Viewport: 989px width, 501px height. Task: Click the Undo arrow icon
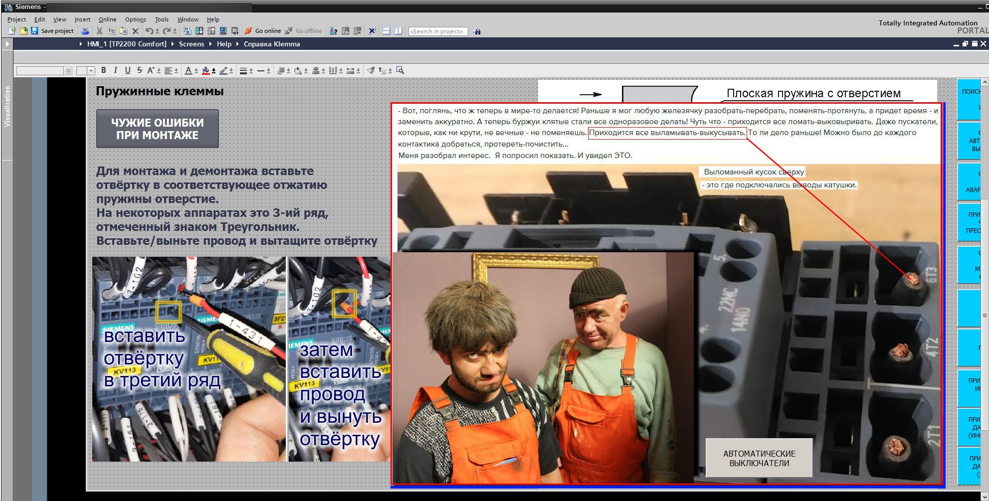(x=149, y=31)
